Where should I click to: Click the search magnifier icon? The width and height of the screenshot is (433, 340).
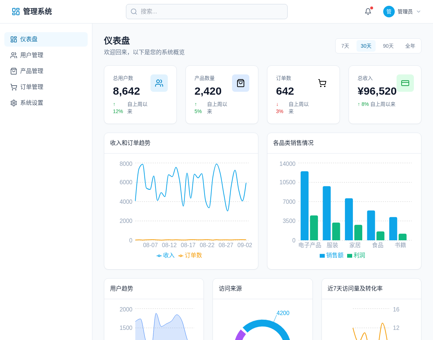pos(134,12)
